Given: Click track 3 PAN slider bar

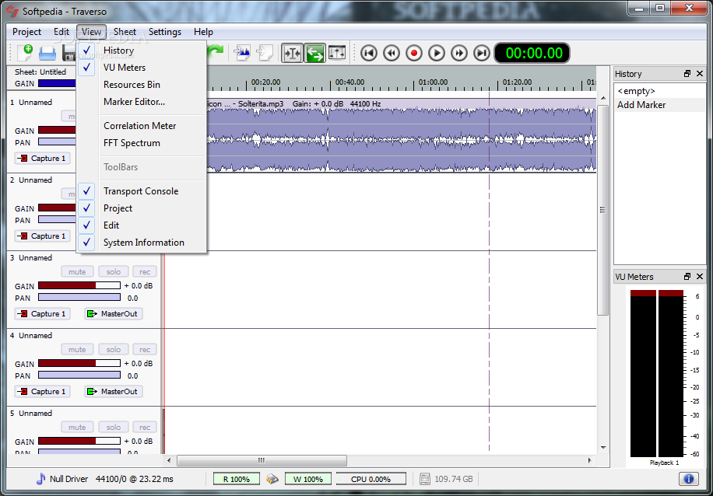Looking at the screenshot, I should coord(79,298).
